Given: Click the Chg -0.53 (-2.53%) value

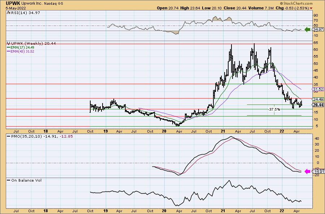Looking at the screenshot, I should coord(292,8).
